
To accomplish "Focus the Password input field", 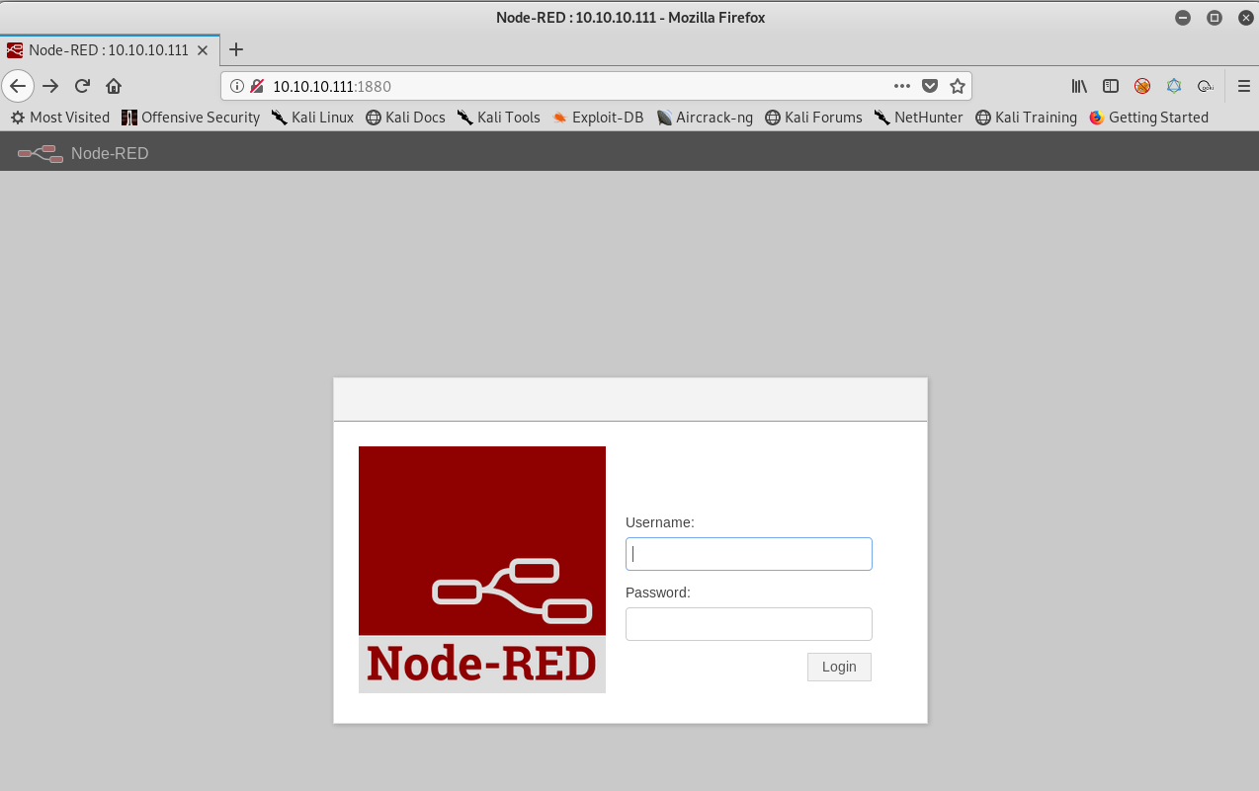I will point(748,624).
